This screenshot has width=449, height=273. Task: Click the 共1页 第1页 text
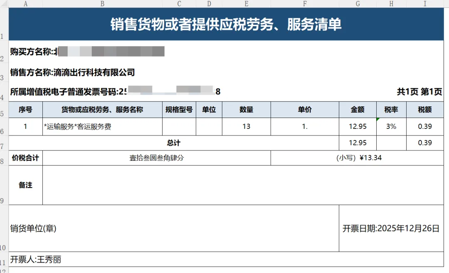(x=419, y=92)
